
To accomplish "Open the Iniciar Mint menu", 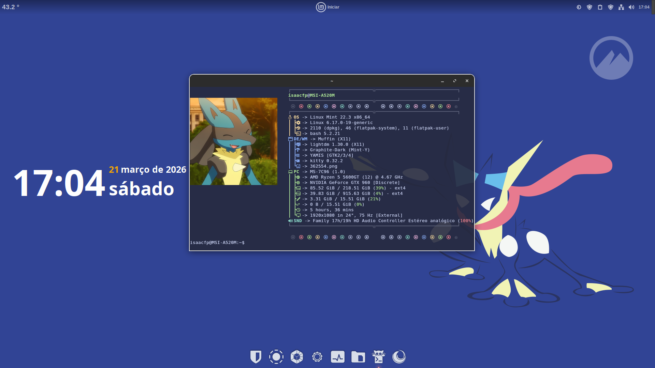I will (327, 7).
